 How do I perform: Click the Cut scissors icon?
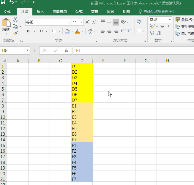15,20
